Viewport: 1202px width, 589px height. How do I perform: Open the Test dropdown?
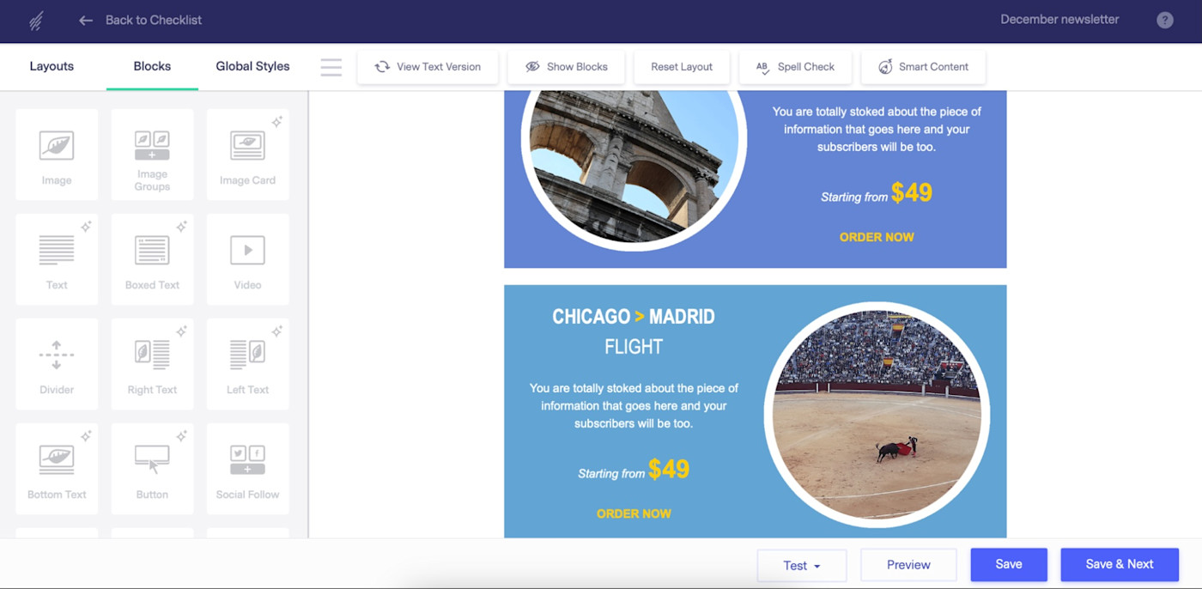(802, 565)
